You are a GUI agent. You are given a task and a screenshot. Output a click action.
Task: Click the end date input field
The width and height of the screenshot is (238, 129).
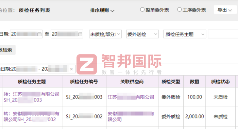(67, 34)
